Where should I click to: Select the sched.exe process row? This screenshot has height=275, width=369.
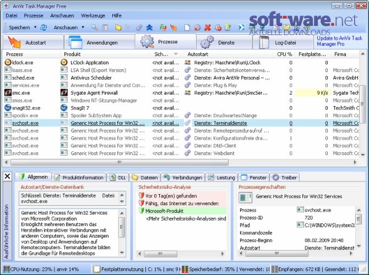coord(182,78)
